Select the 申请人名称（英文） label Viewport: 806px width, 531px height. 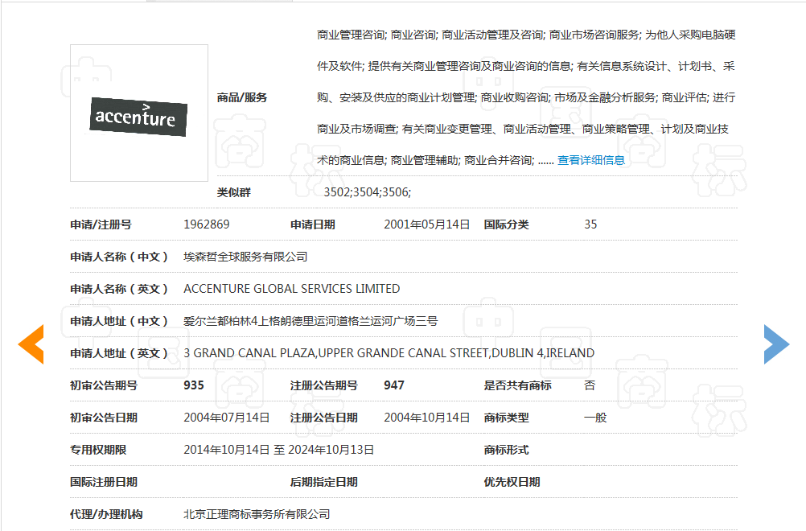click(x=119, y=289)
